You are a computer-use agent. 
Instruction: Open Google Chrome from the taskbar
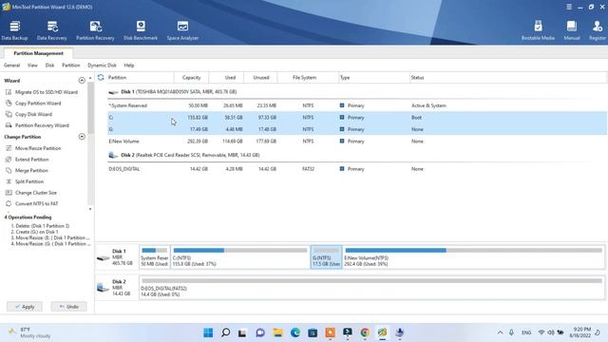click(x=365, y=332)
